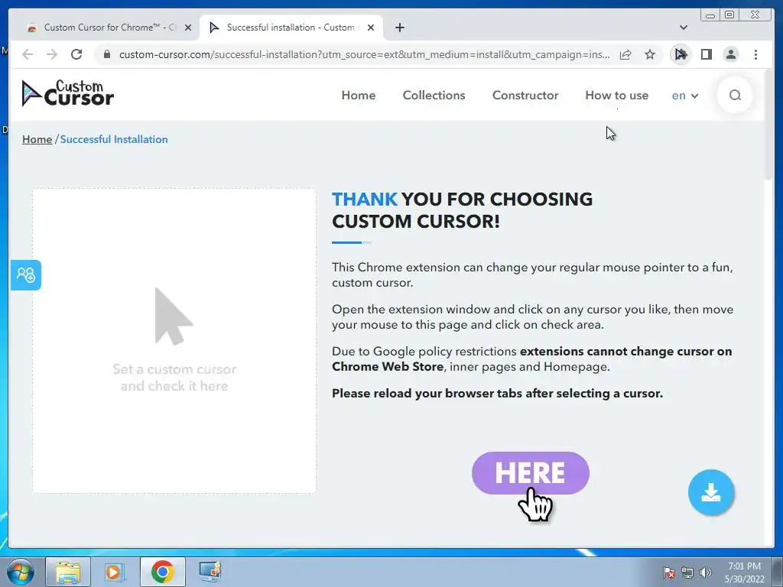Click the bookmark star icon

pyautogui.click(x=650, y=54)
